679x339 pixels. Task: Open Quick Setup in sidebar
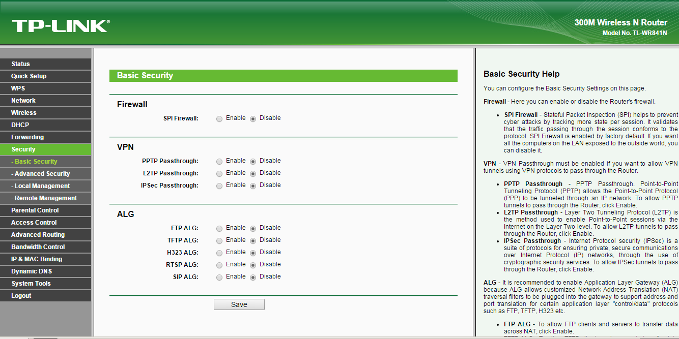[x=29, y=76]
